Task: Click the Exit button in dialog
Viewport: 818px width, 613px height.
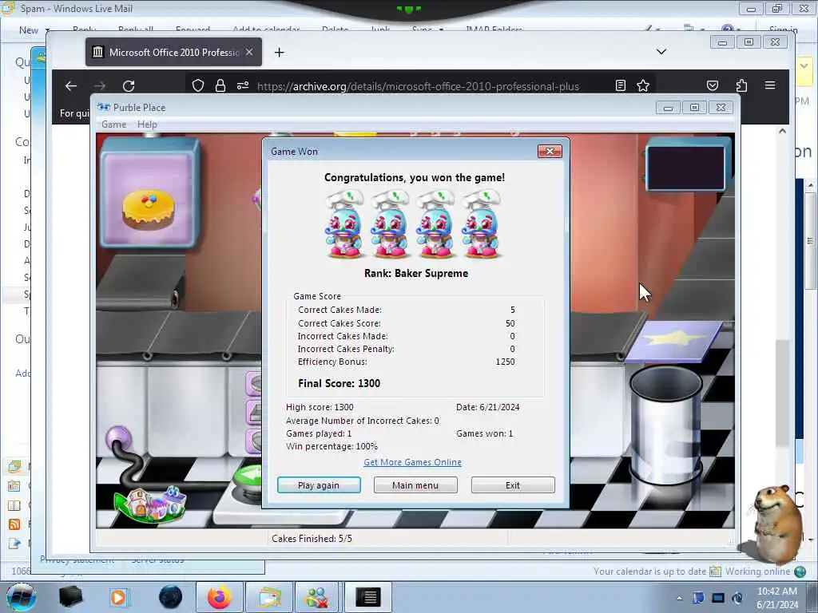Action: [513, 485]
